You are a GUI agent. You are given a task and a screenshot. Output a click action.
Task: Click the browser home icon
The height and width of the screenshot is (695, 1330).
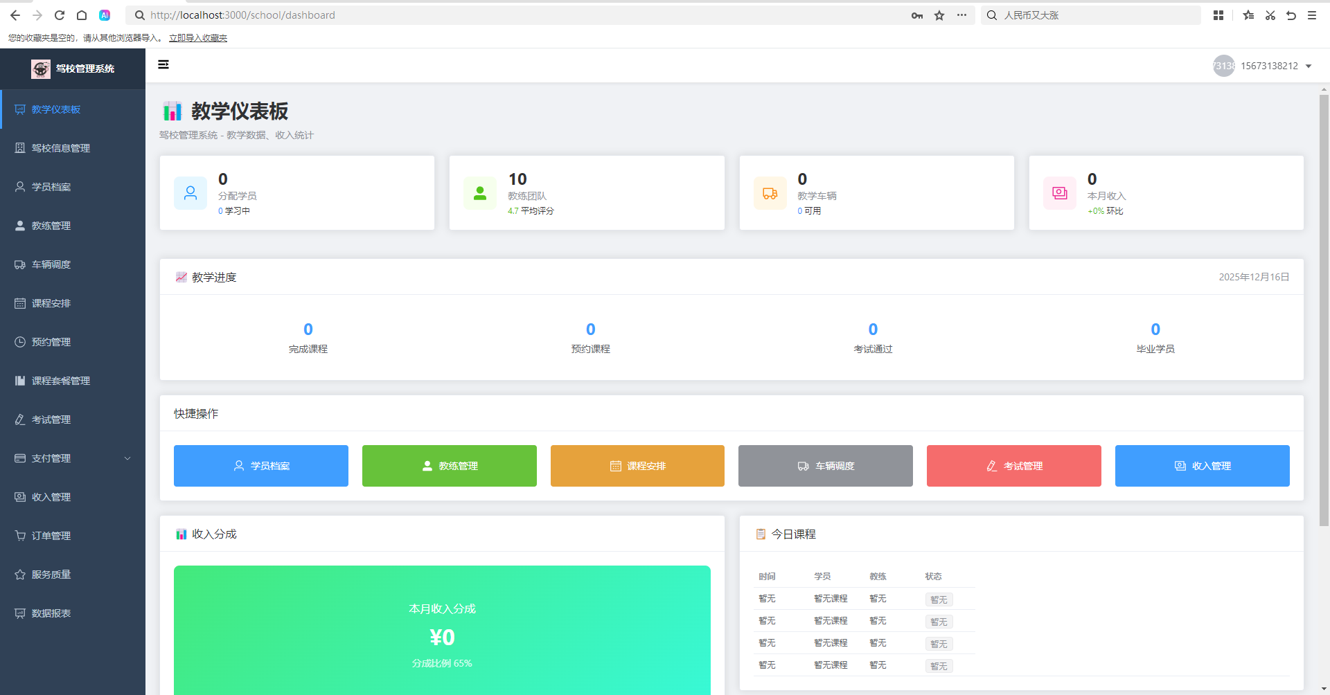(82, 15)
